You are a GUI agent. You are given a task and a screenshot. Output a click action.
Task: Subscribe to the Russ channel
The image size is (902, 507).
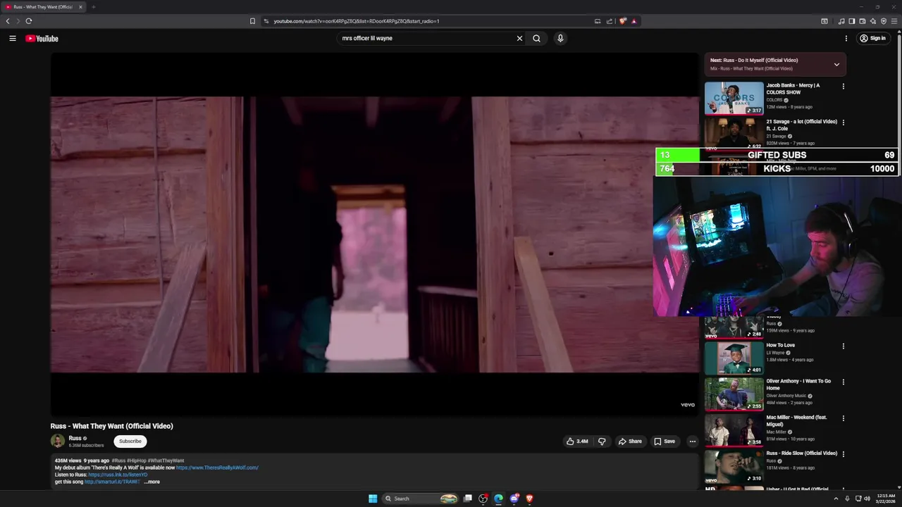click(x=130, y=442)
